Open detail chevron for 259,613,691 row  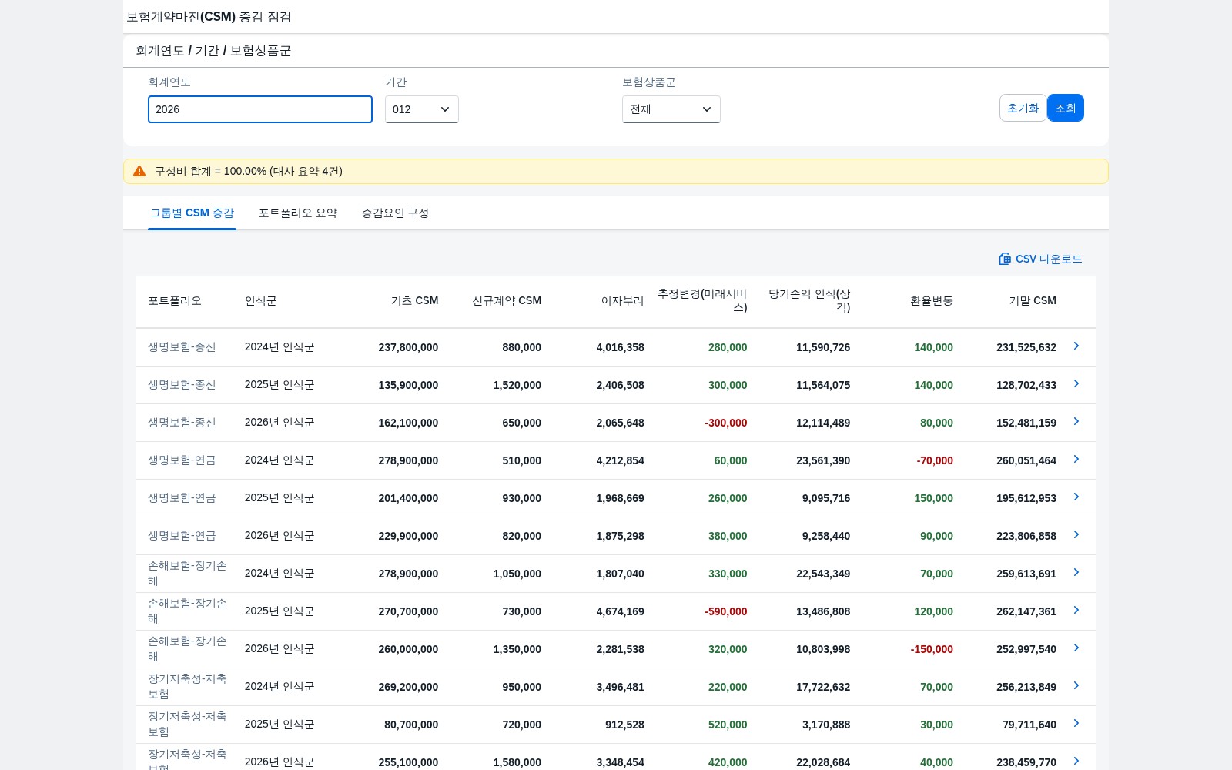coord(1076,573)
